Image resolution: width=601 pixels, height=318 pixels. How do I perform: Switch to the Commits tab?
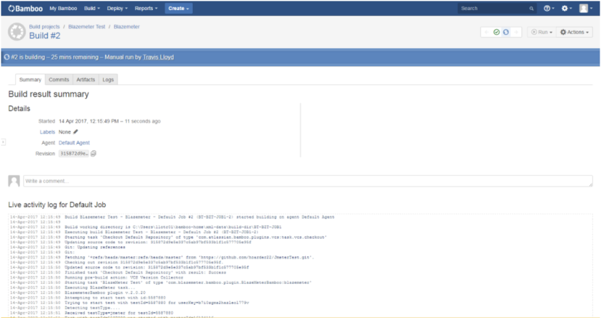(59, 79)
